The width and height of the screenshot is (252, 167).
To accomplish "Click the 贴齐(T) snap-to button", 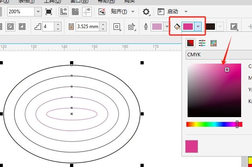I will click(119, 11).
